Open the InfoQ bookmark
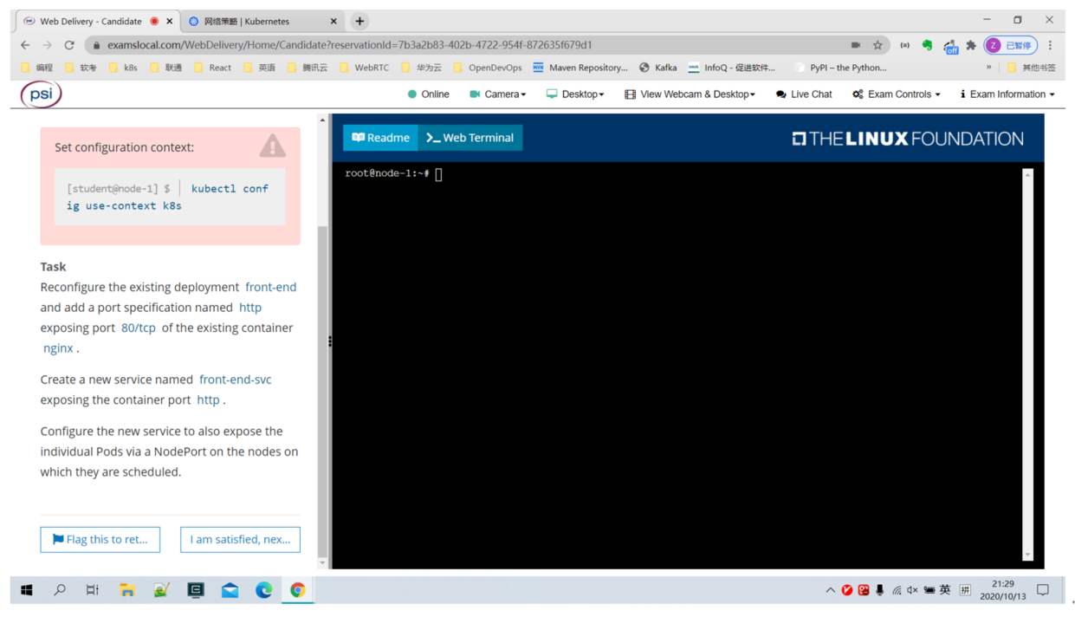This screenshot has height=617, width=1075. click(732, 68)
